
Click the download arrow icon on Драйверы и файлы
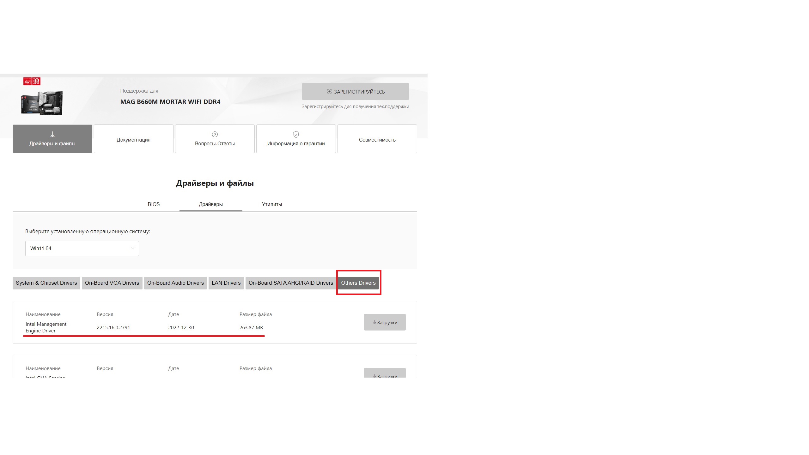(x=52, y=135)
